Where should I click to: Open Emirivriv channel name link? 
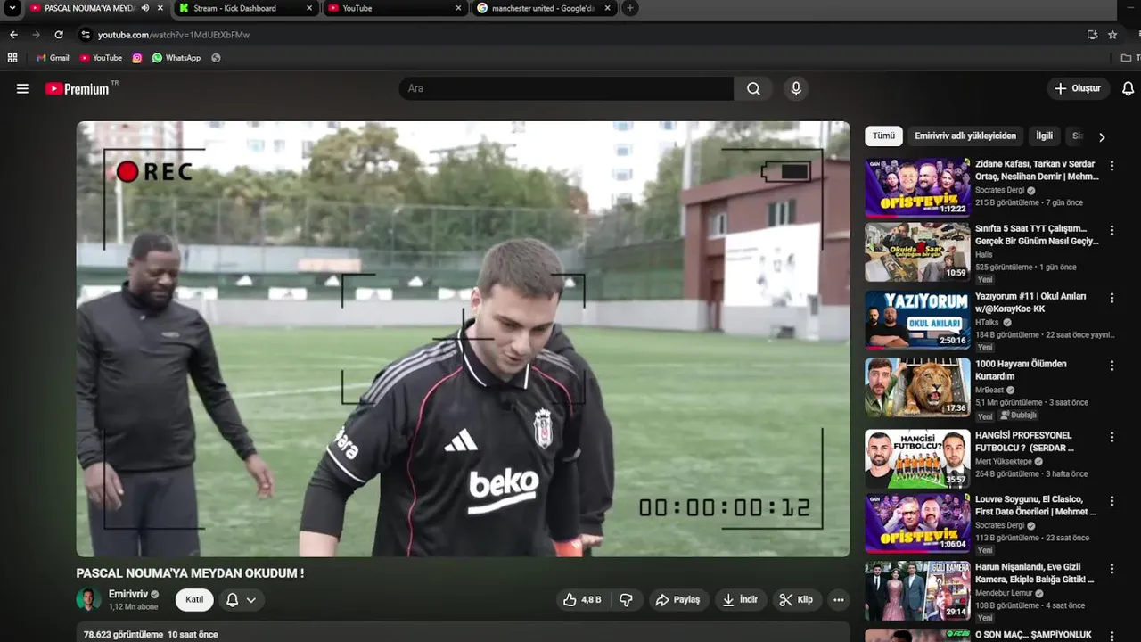pos(128,594)
